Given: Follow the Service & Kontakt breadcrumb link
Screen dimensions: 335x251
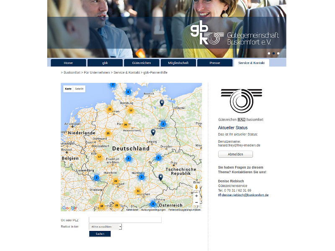Looking at the screenshot, I should coord(127,72).
